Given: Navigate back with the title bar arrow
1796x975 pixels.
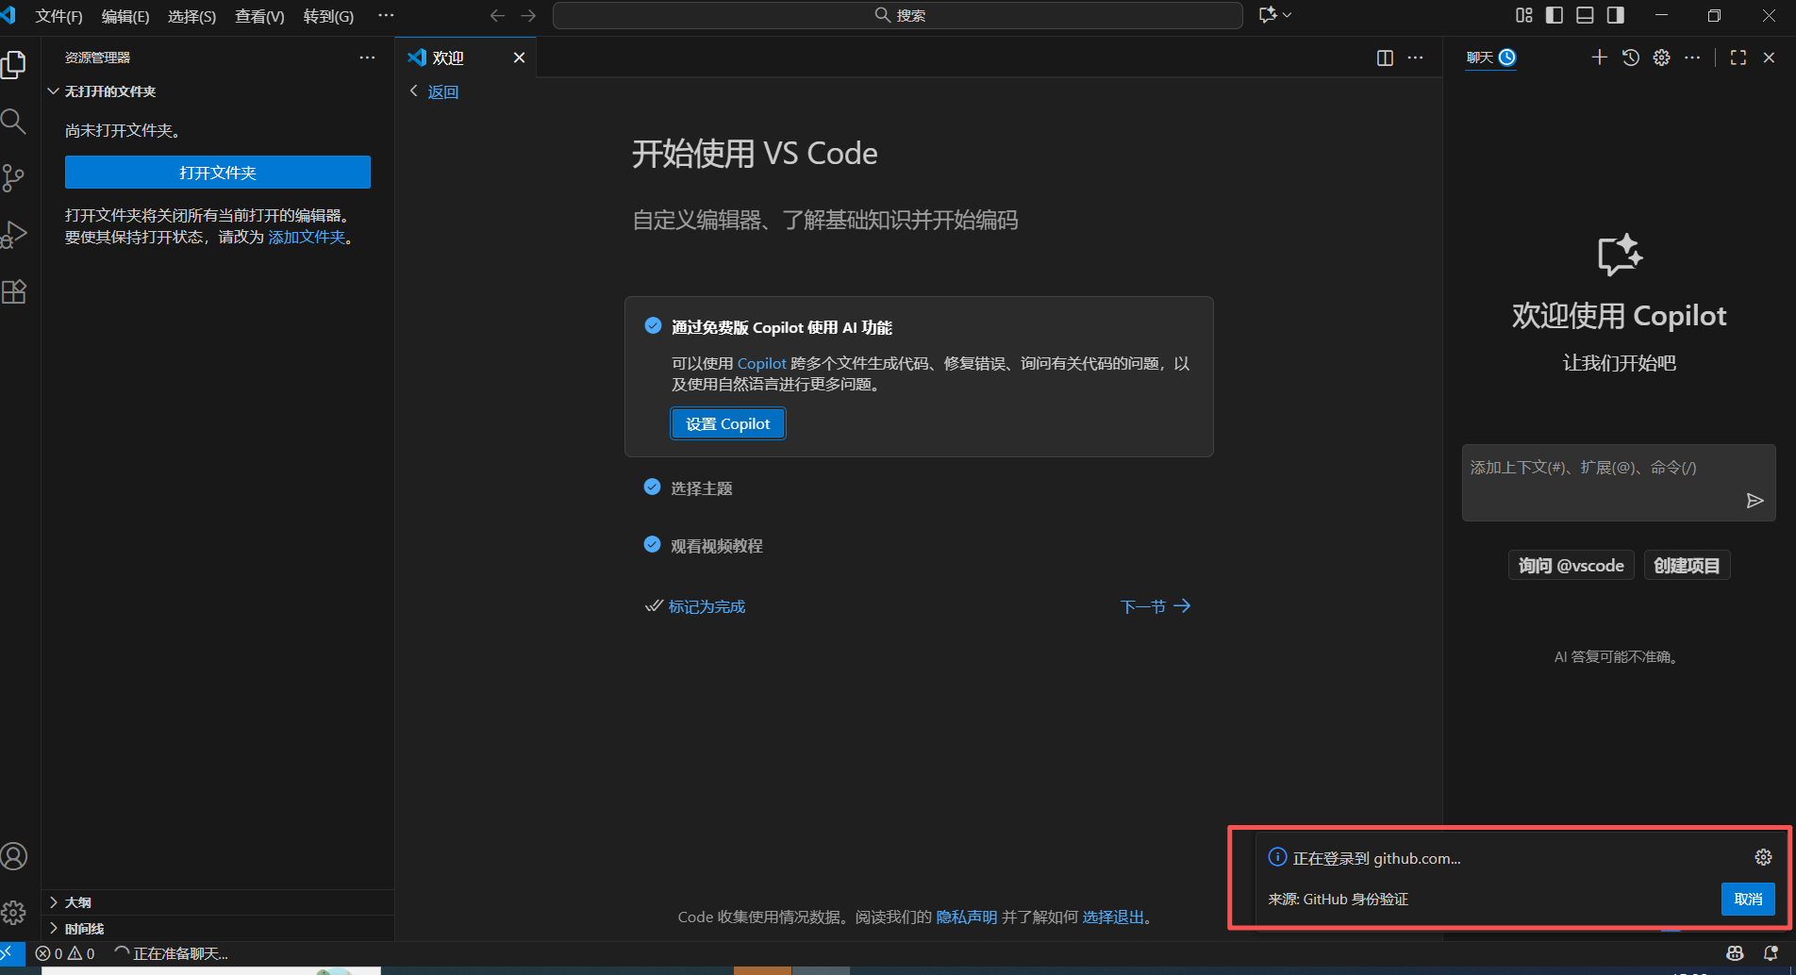Looking at the screenshot, I should click(497, 16).
